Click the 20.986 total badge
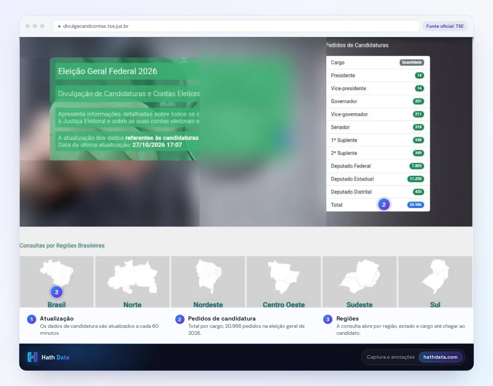Viewport: 493px width, 386px height. pos(416,205)
